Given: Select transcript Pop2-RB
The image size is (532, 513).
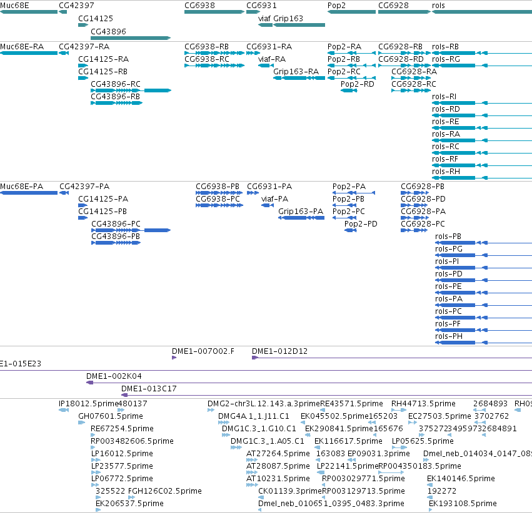Looking at the screenshot, I should (x=344, y=59).
